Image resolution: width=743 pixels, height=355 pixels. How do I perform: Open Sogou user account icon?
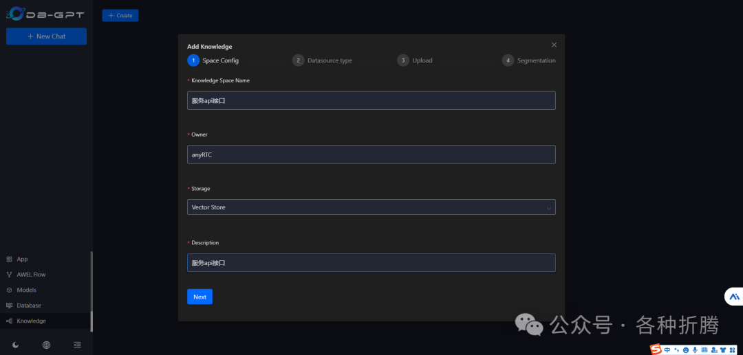[x=714, y=350]
